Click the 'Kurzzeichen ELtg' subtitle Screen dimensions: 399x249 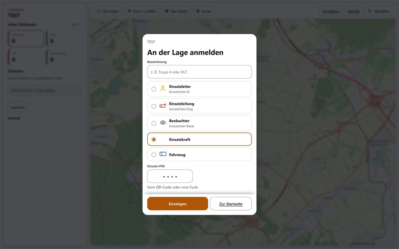[181, 109]
